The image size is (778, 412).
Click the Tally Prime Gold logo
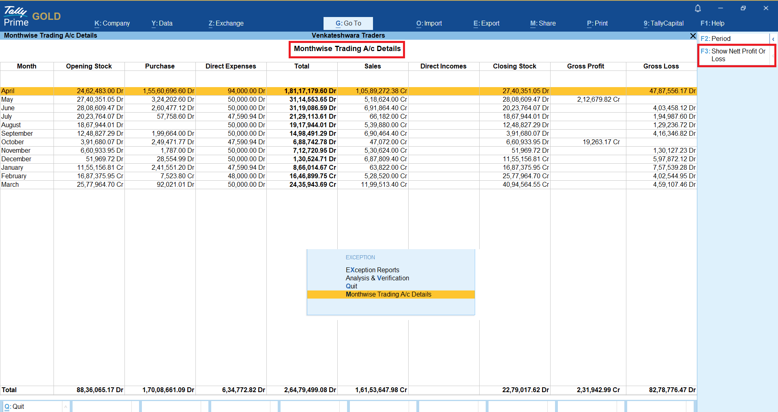(x=32, y=17)
